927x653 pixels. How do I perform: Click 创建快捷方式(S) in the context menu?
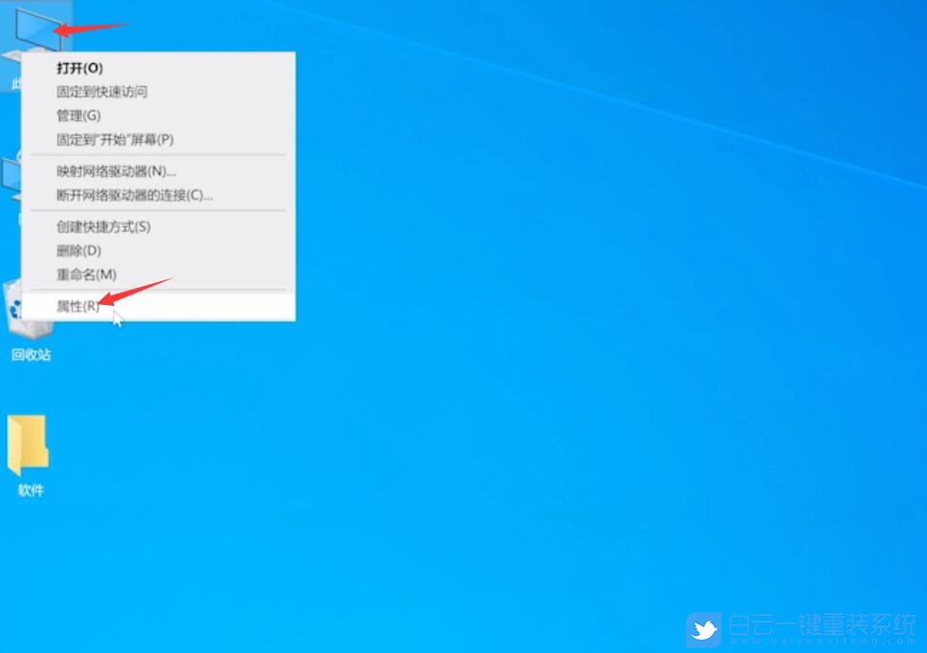coord(103,226)
